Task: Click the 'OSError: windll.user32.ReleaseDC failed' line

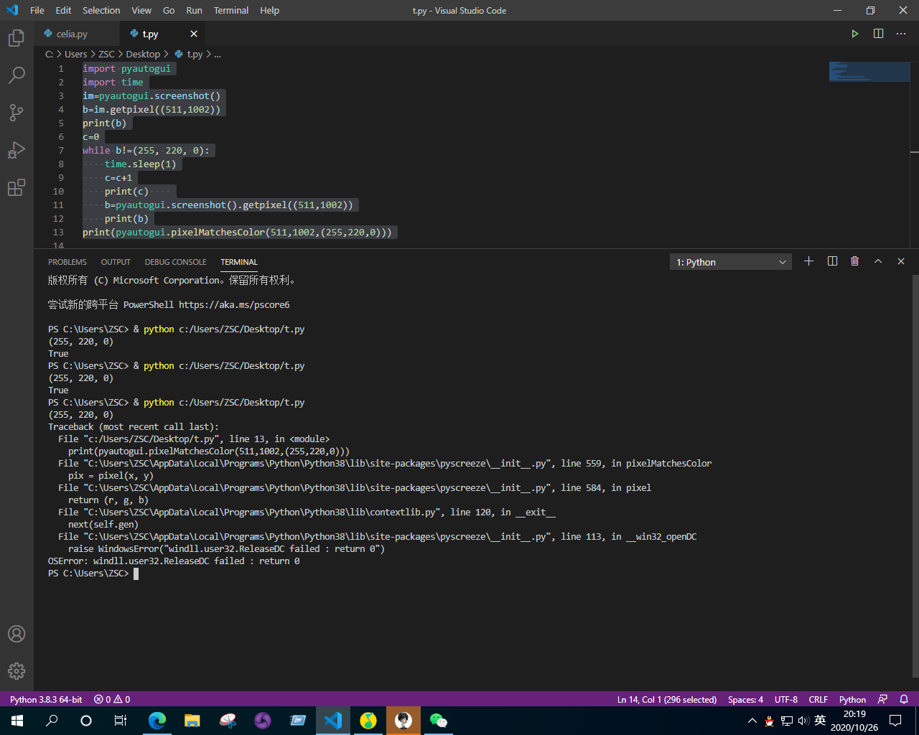Action: 174,561
